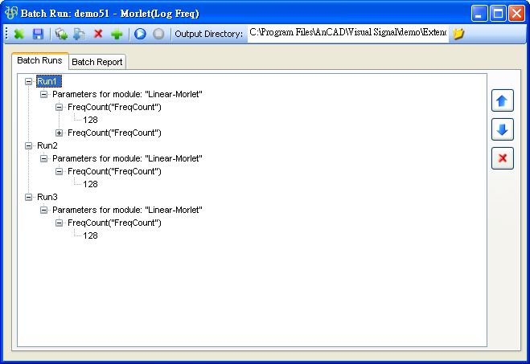Start the batch run with blue play button
The width and height of the screenshot is (530, 364).
point(140,34)
